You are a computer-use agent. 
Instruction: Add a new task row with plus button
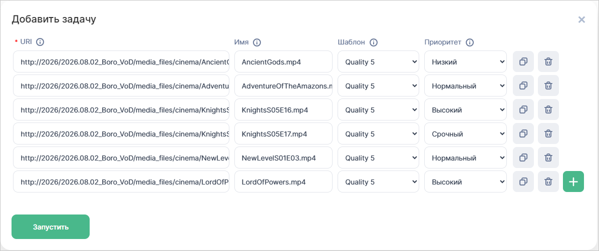tap(573, 181)
